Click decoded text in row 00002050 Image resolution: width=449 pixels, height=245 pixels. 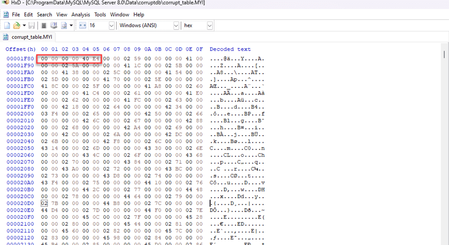pyautogui.click(x=237, y=148)
